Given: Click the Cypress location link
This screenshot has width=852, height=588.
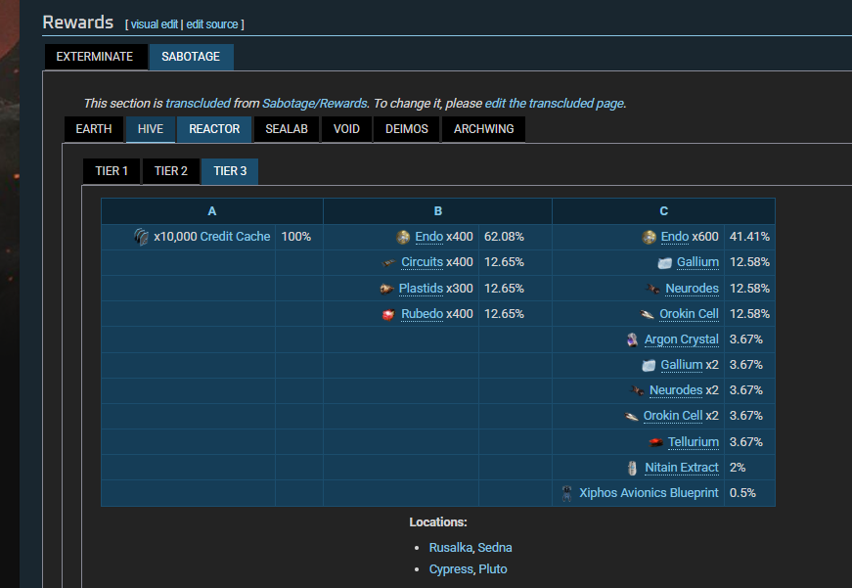Looking at the screenshot, I should (x=451, y=569).
